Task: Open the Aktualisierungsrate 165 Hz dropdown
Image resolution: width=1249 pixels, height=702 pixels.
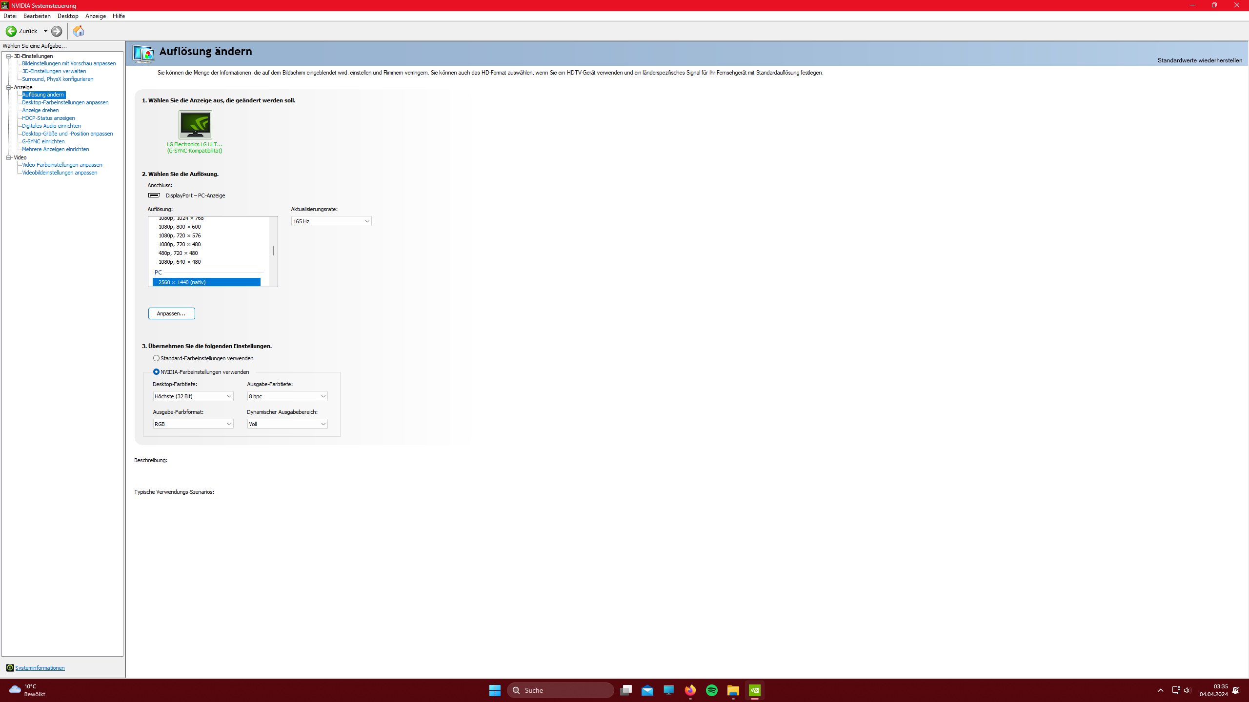Action: (331, 221)
